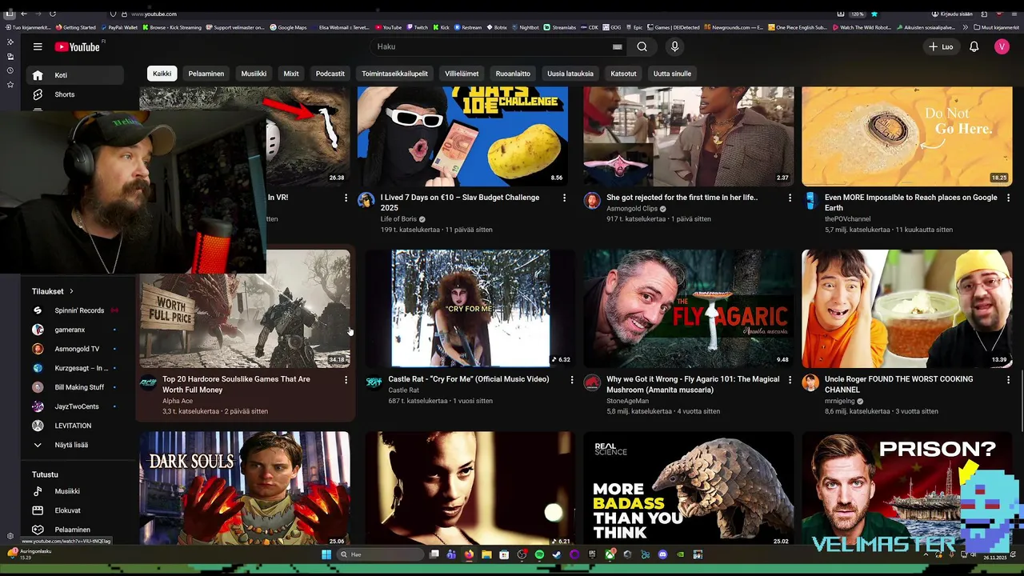Open Asmongold Clips channel avatar
This screenshot has width=1024, height=576.
pyautogui.click(x=592, y=200)
